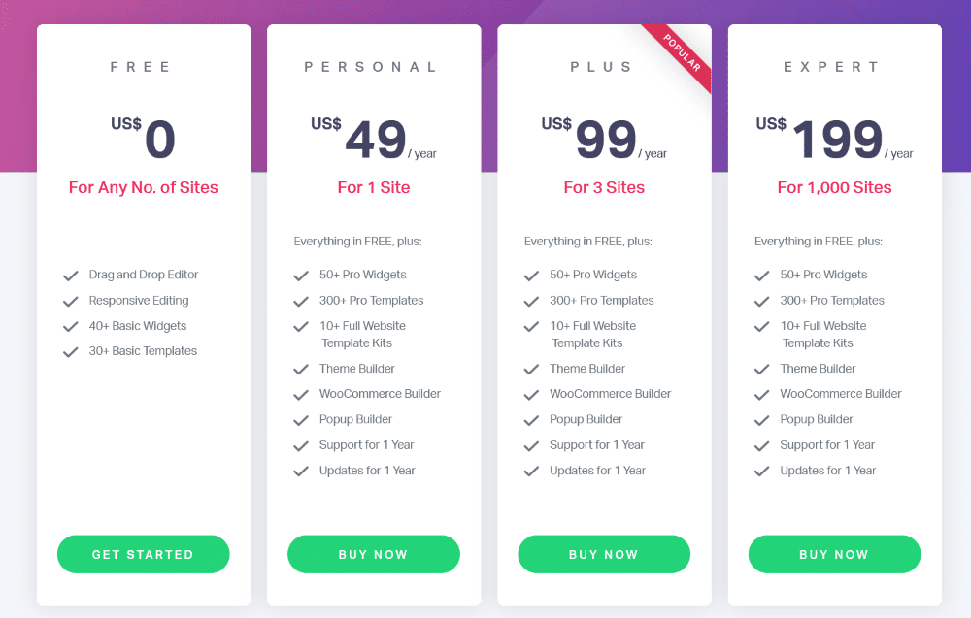
Task: Select Buy Now for Expert plan
Action: (834, 554)
